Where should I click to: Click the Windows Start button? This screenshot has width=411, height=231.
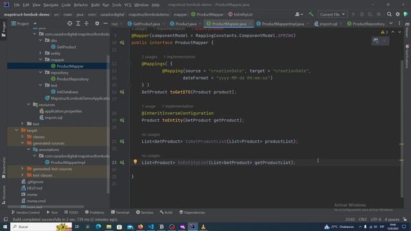pos(5,227)
